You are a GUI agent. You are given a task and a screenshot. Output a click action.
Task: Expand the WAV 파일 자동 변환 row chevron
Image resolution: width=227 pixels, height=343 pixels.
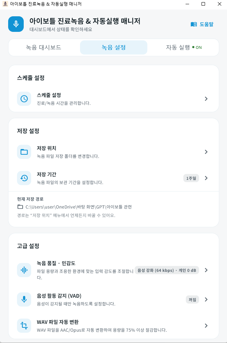(x=206, y=326)
